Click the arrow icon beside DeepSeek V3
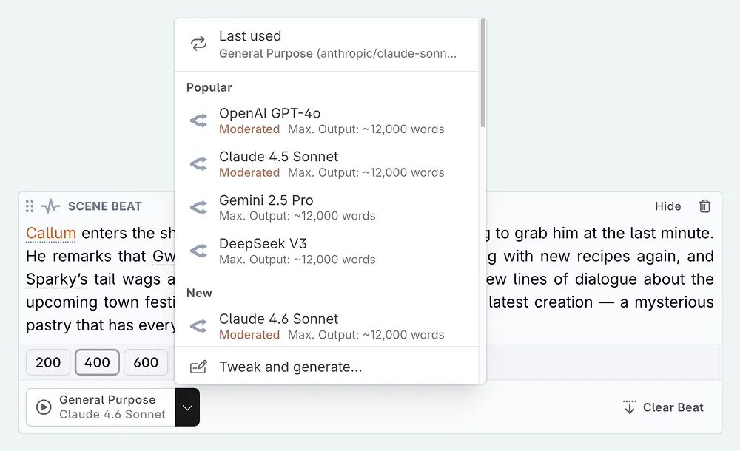The image size is (740, 451). 198,251
